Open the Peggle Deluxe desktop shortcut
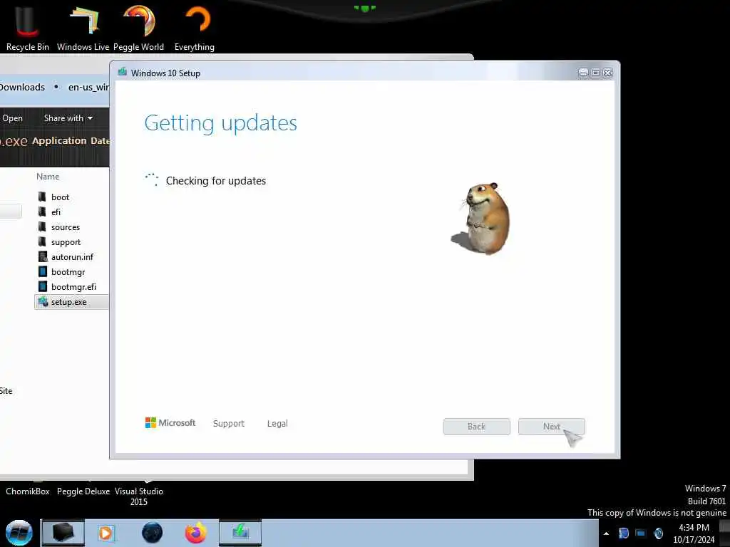The image size is (730, 547). (83, 491)
